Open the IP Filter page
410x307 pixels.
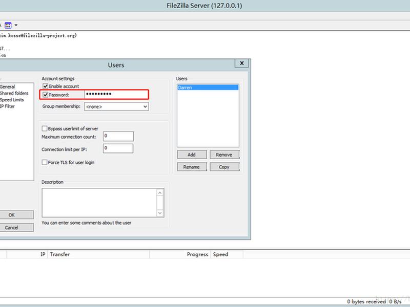7,106
